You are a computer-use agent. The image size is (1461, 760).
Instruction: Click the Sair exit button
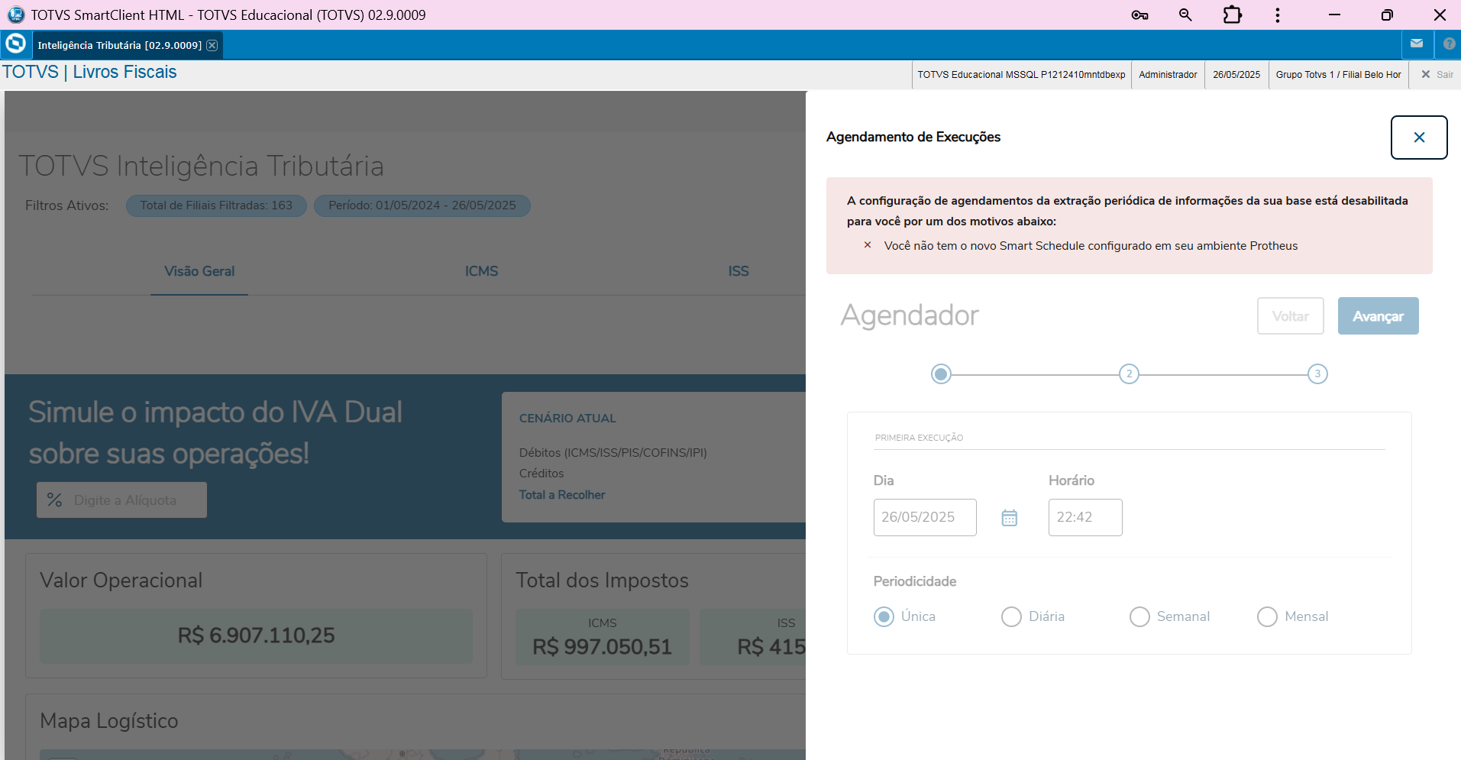click(1437, 75)
